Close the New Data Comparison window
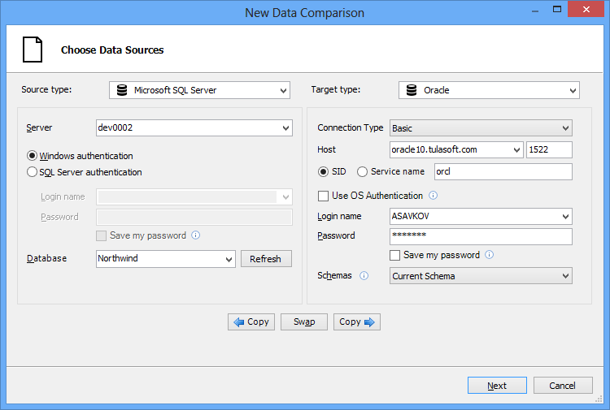 [x=586, y=9]
